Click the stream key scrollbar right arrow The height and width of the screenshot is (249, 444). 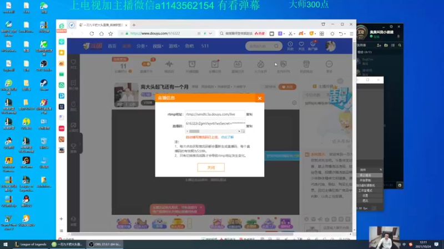tap(239, 131)
